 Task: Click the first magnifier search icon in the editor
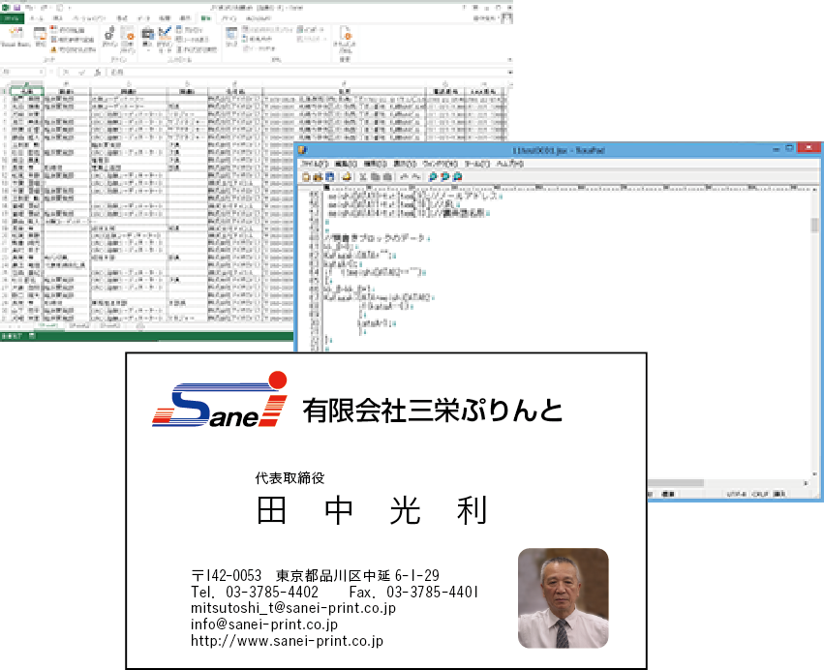[x=433, y=177]
